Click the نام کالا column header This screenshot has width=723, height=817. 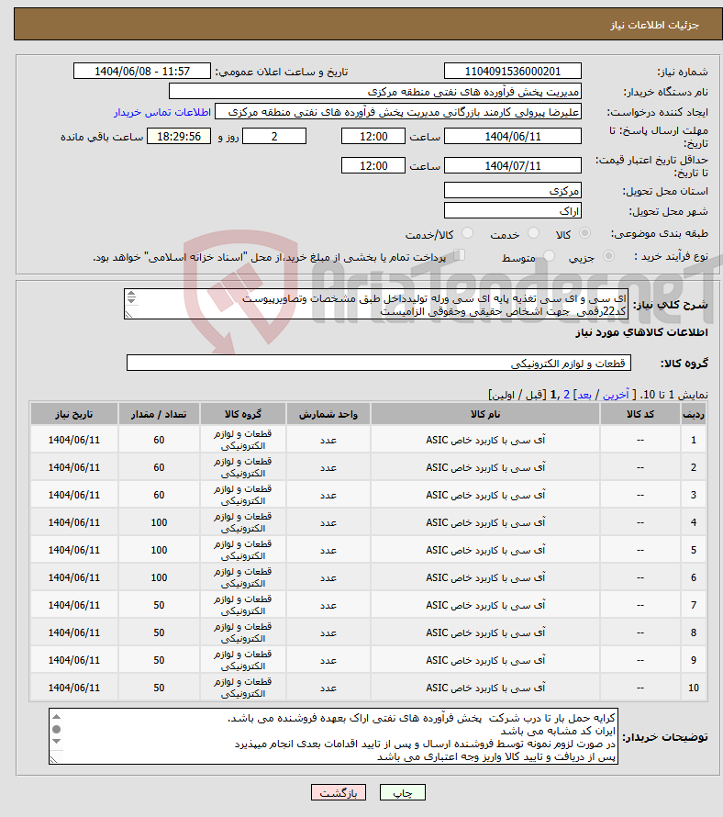tap(485, 414)
